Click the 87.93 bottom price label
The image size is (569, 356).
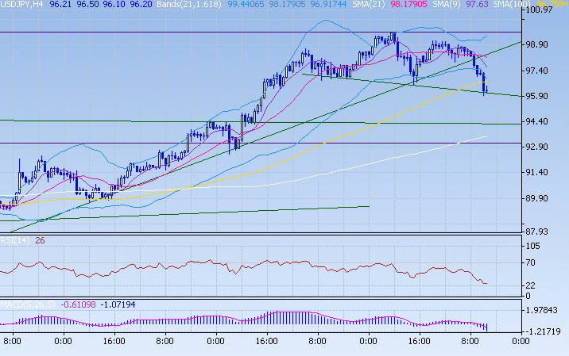coord(545,232)
